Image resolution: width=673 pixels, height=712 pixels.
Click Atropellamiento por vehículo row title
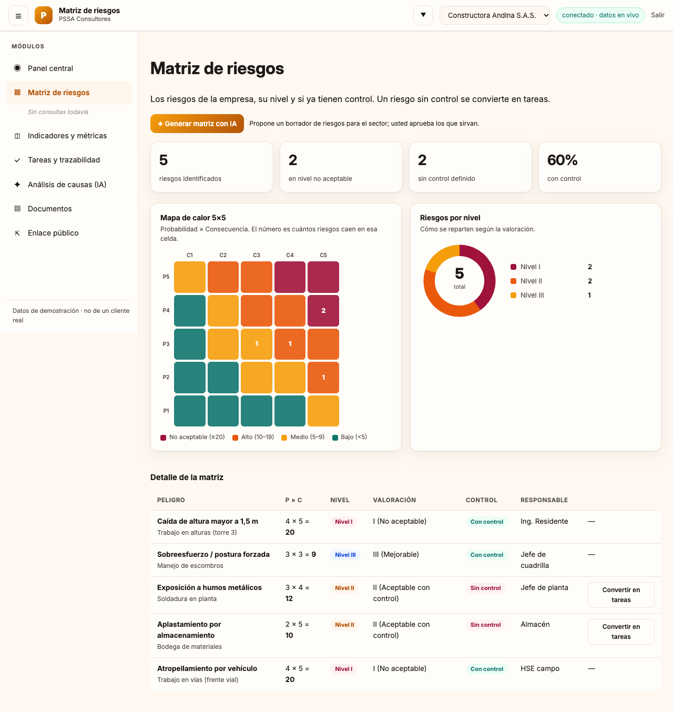pos(207,668)
